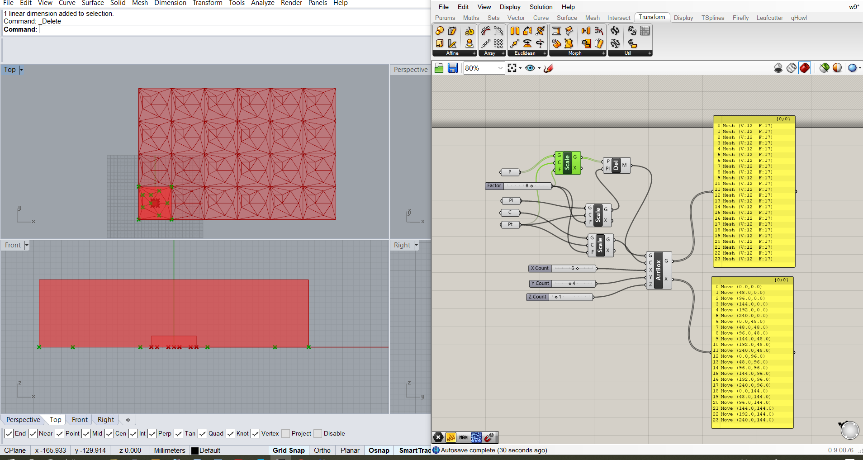Open the Top viewport title dropdown arrow
863x460 pixels.
coord(21,70)
